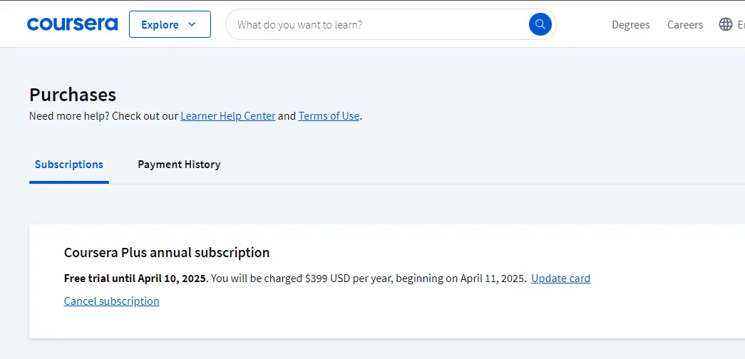Click the Cancel subscription link
The image size is (745, 359).
pyautogui.click(x=112, y=301)
